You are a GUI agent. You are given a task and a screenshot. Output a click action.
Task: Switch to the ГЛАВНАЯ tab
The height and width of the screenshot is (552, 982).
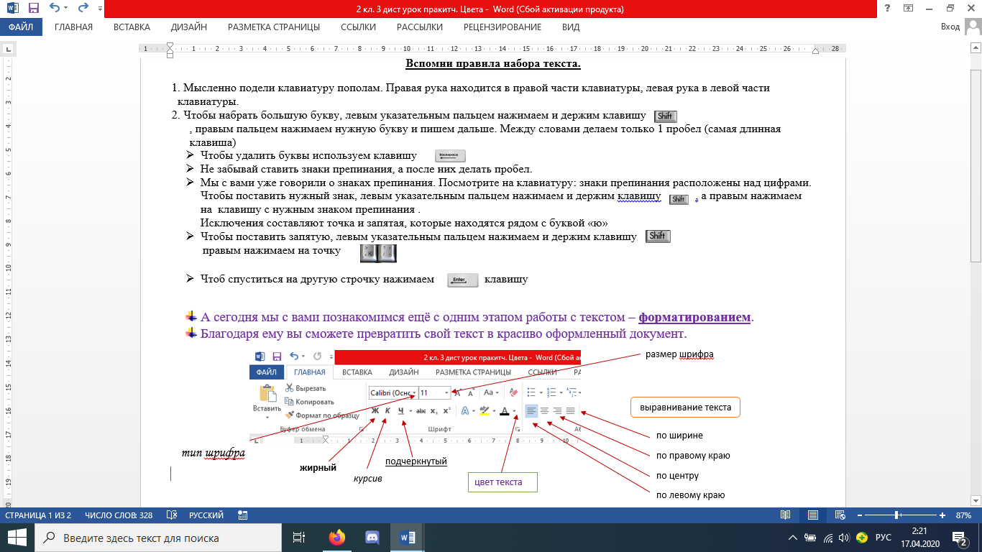pyautogui.click(x=73, y=27)
